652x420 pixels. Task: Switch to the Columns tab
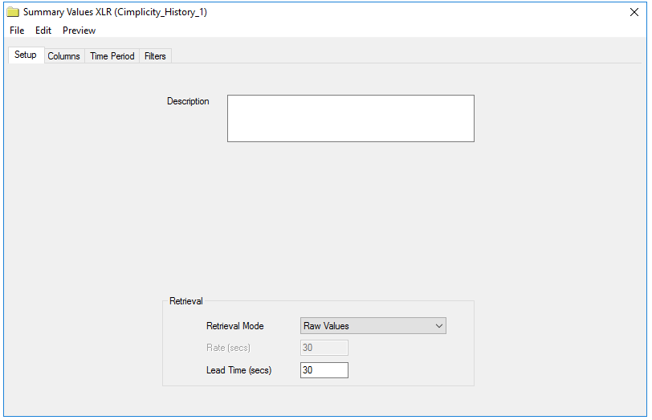(x=64, y=56)
